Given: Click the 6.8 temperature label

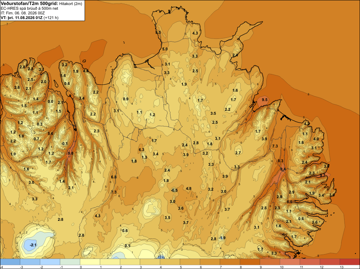Looking at the screenshot, I should (x=114, y=177).
